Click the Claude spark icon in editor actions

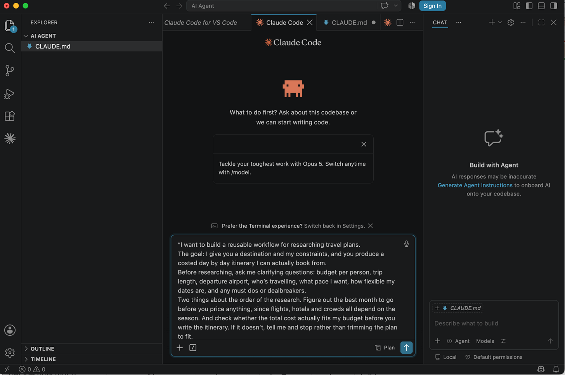point(388,22)
